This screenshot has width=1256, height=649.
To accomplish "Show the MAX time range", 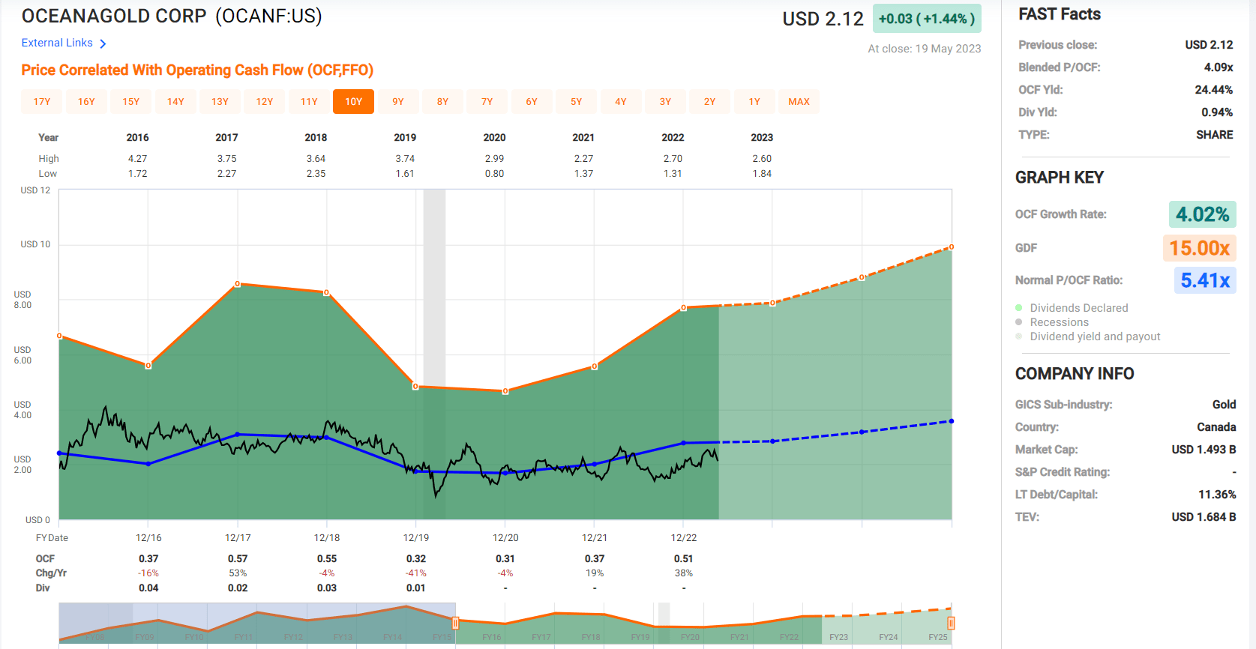I will click(x=799, y=101).
